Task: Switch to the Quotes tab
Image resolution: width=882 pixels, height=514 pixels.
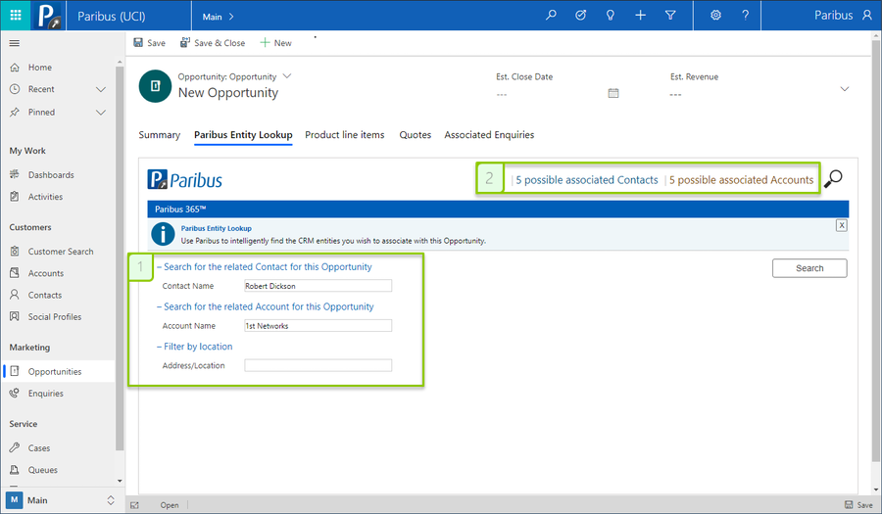Action: [x=416, y=135]
